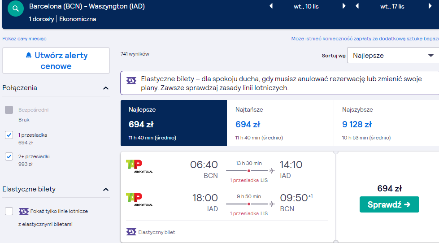Click the Sprawdź button for 694 zł

click(389, 204)
